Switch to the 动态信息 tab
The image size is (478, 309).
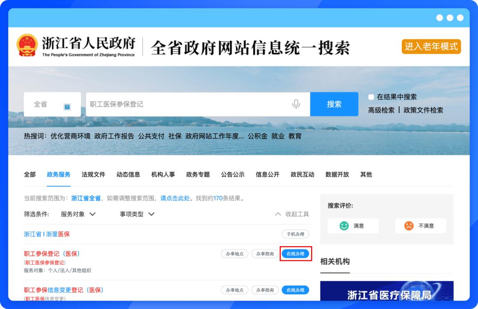click(x=128, y=174)
